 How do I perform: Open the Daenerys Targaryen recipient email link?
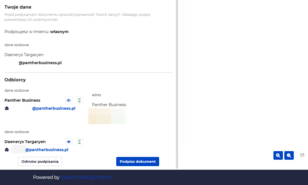[x=47, y=150]
